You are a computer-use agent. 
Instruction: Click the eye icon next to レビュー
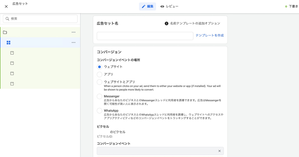pos(162,7)
